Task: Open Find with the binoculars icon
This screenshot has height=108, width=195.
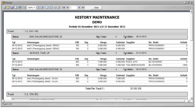Action: [x=20, y=8]
